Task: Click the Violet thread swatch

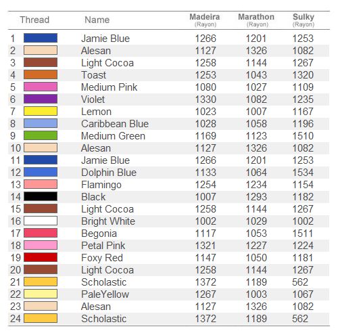Action: pos(41,99)
